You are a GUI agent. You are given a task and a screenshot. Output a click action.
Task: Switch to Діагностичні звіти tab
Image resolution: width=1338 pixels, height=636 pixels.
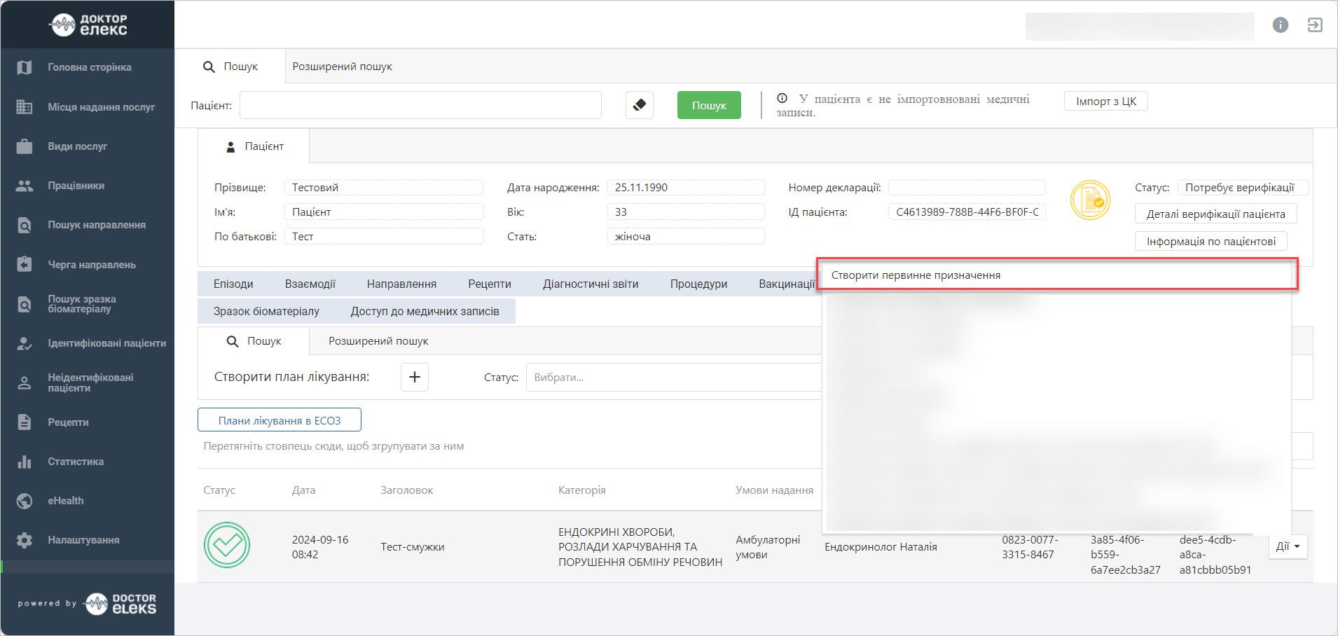point(591,284)
